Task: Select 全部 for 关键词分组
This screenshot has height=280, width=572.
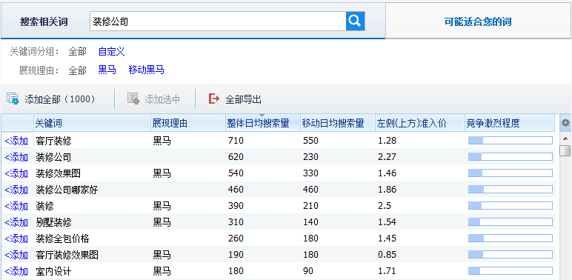Action: pos(77,51)
